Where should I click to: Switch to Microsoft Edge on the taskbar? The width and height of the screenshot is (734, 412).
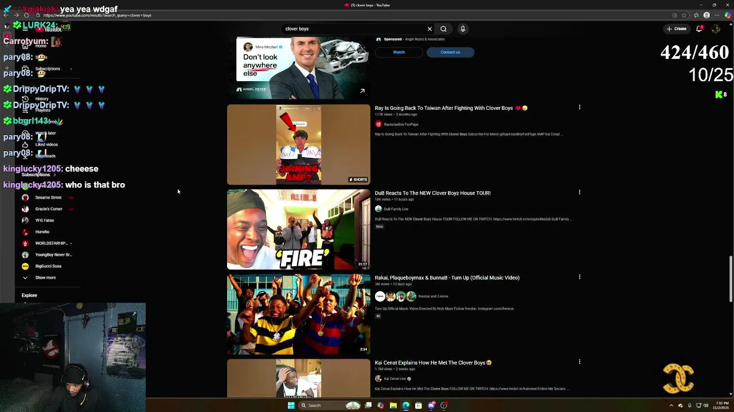[406, 405]
